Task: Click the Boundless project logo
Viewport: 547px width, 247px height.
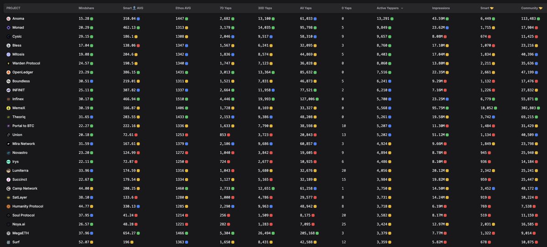Action: click(8, 81)
